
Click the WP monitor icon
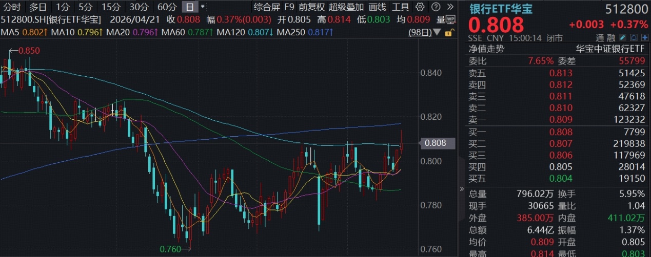(x=450, y=20)
